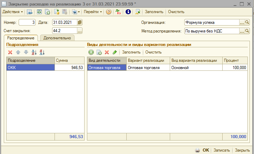Open Дт/Кт posting results icon

pyautogui.click(x=118, y=12)
